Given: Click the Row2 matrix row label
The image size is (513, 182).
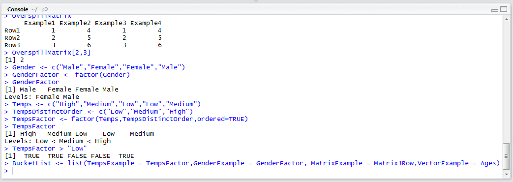Looking at the screenshot, I should (x=12, y=38).
